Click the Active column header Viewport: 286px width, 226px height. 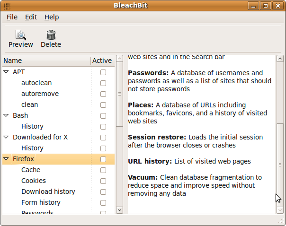(102, 61)
